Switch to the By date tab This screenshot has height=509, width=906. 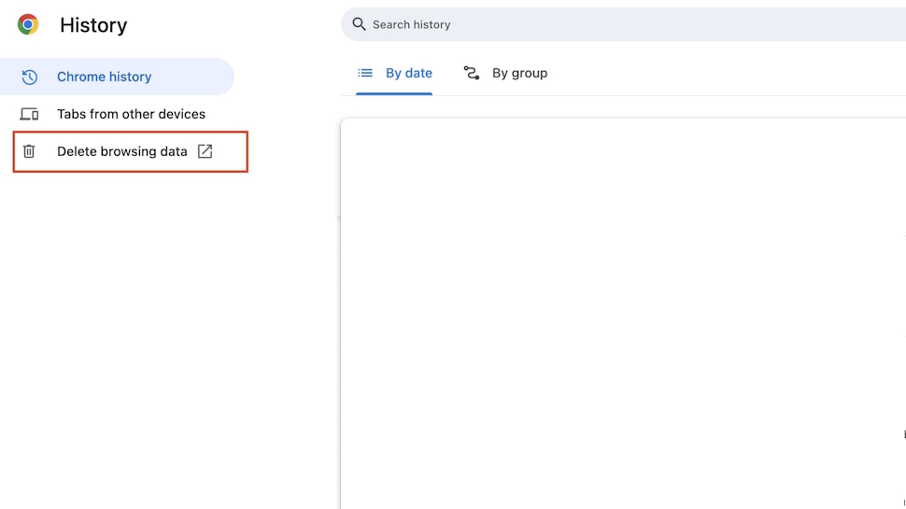(394, 74)
